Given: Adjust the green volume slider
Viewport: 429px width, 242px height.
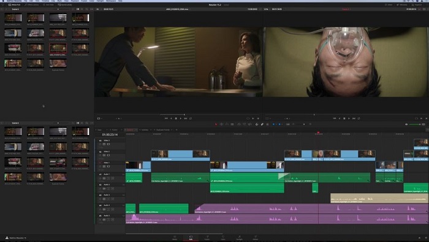Looking at the screenshot, I should point(415,125).
